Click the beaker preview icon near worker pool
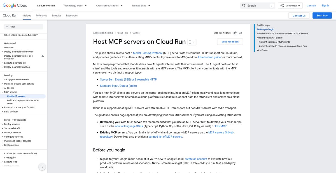This screenshot has width=336, height=173. [x=43, y=56]
